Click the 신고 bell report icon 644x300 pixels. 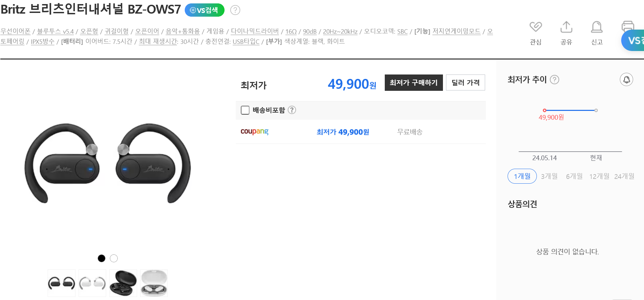(597, 27)
